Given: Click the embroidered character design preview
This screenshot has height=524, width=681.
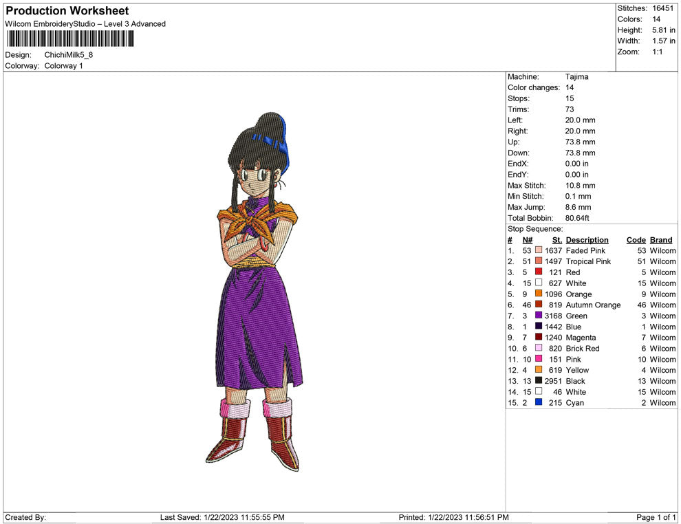Looking at the screenshot, I should coord(254,292).
